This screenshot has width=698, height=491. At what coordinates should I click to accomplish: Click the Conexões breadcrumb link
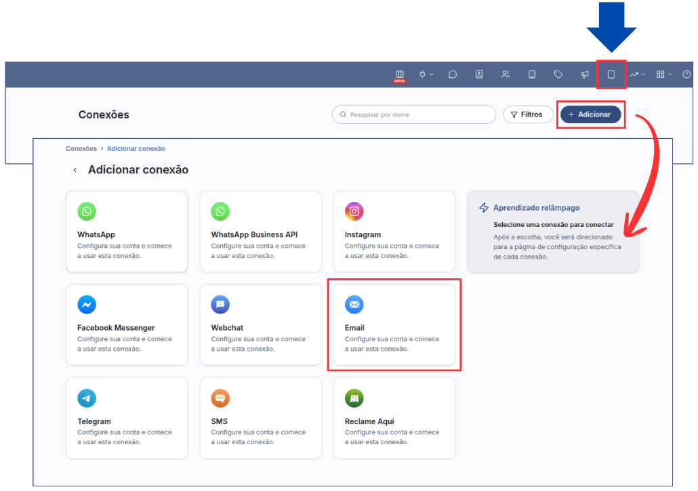click(x=81, y=148)
